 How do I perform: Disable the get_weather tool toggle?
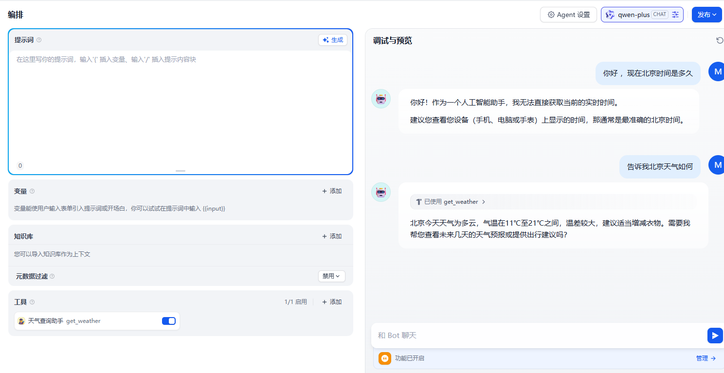pyautogui.click(x=168, y=321)
